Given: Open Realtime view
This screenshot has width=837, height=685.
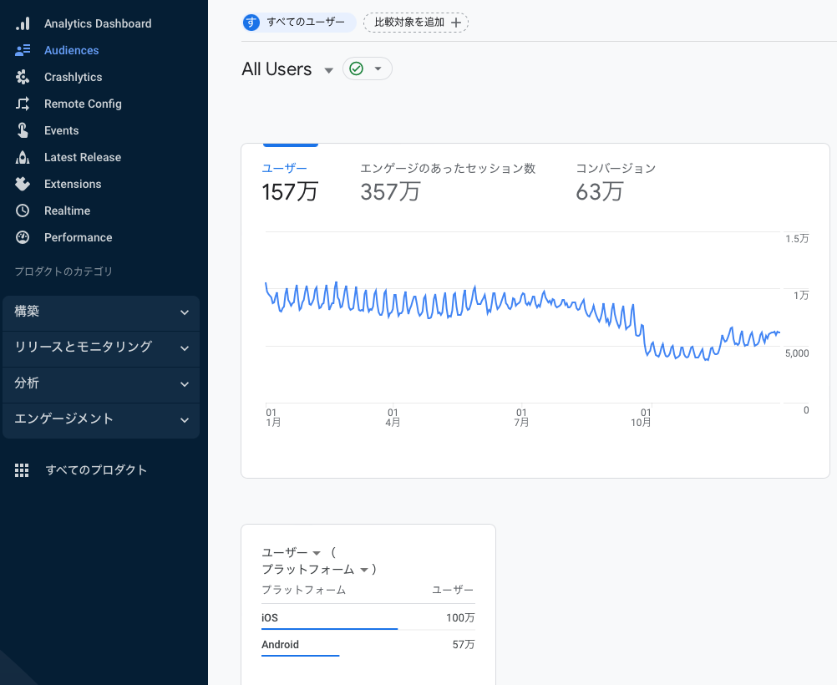Looking at the screenshot, I should (x=68, y=211).
